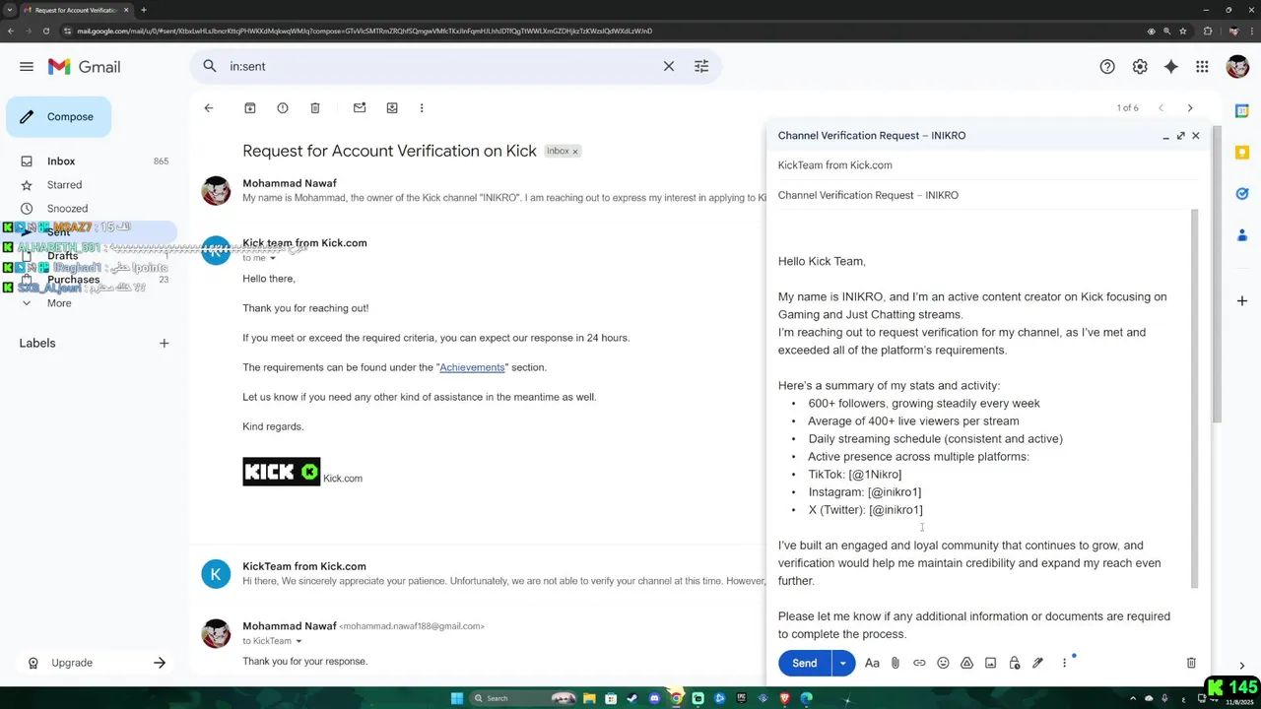1261x709 pixels.
Task: Open the Gmail main menu hamburger icon
Action: 27,67
